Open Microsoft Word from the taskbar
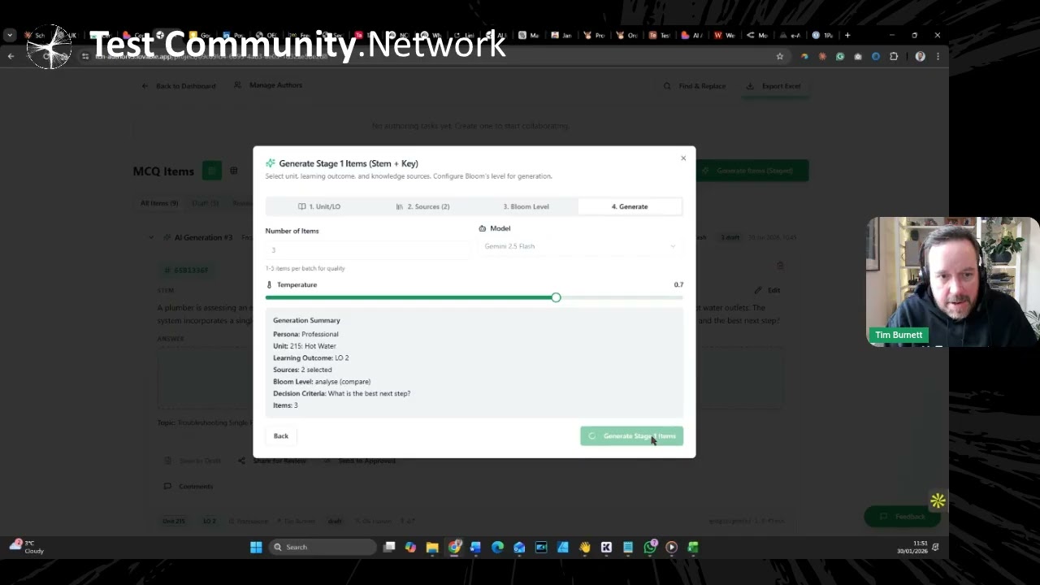Screen dimensions: 1040x585 [x=475, y=548]
